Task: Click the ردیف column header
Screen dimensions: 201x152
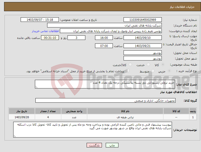Action: point(193,111)
